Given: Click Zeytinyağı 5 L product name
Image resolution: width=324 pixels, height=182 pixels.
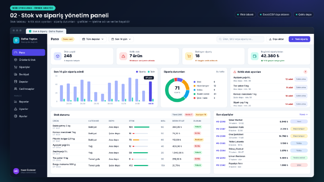Looking at the screenshot, I should tap(60, 151).
